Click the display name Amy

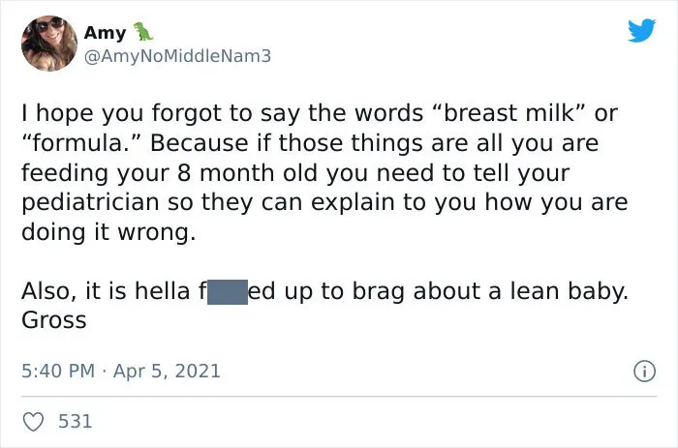[x=105, y=32]
